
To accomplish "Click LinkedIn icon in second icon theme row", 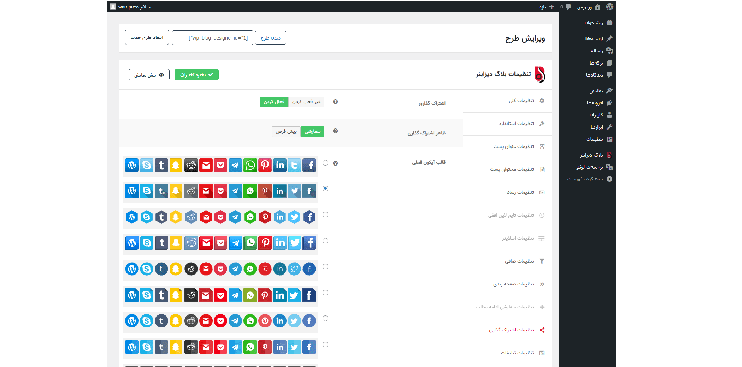I will pyautogui.click(x=280, y=191).
